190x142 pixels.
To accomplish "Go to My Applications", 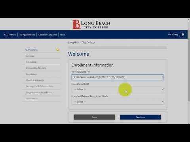I will tap(27, 35).
